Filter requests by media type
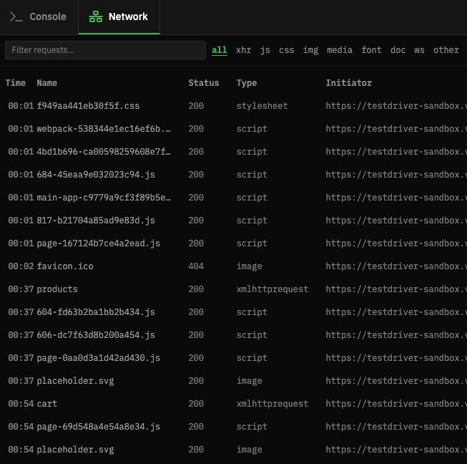The width and height of the screenshot is (467, 464). pos(340,50)
